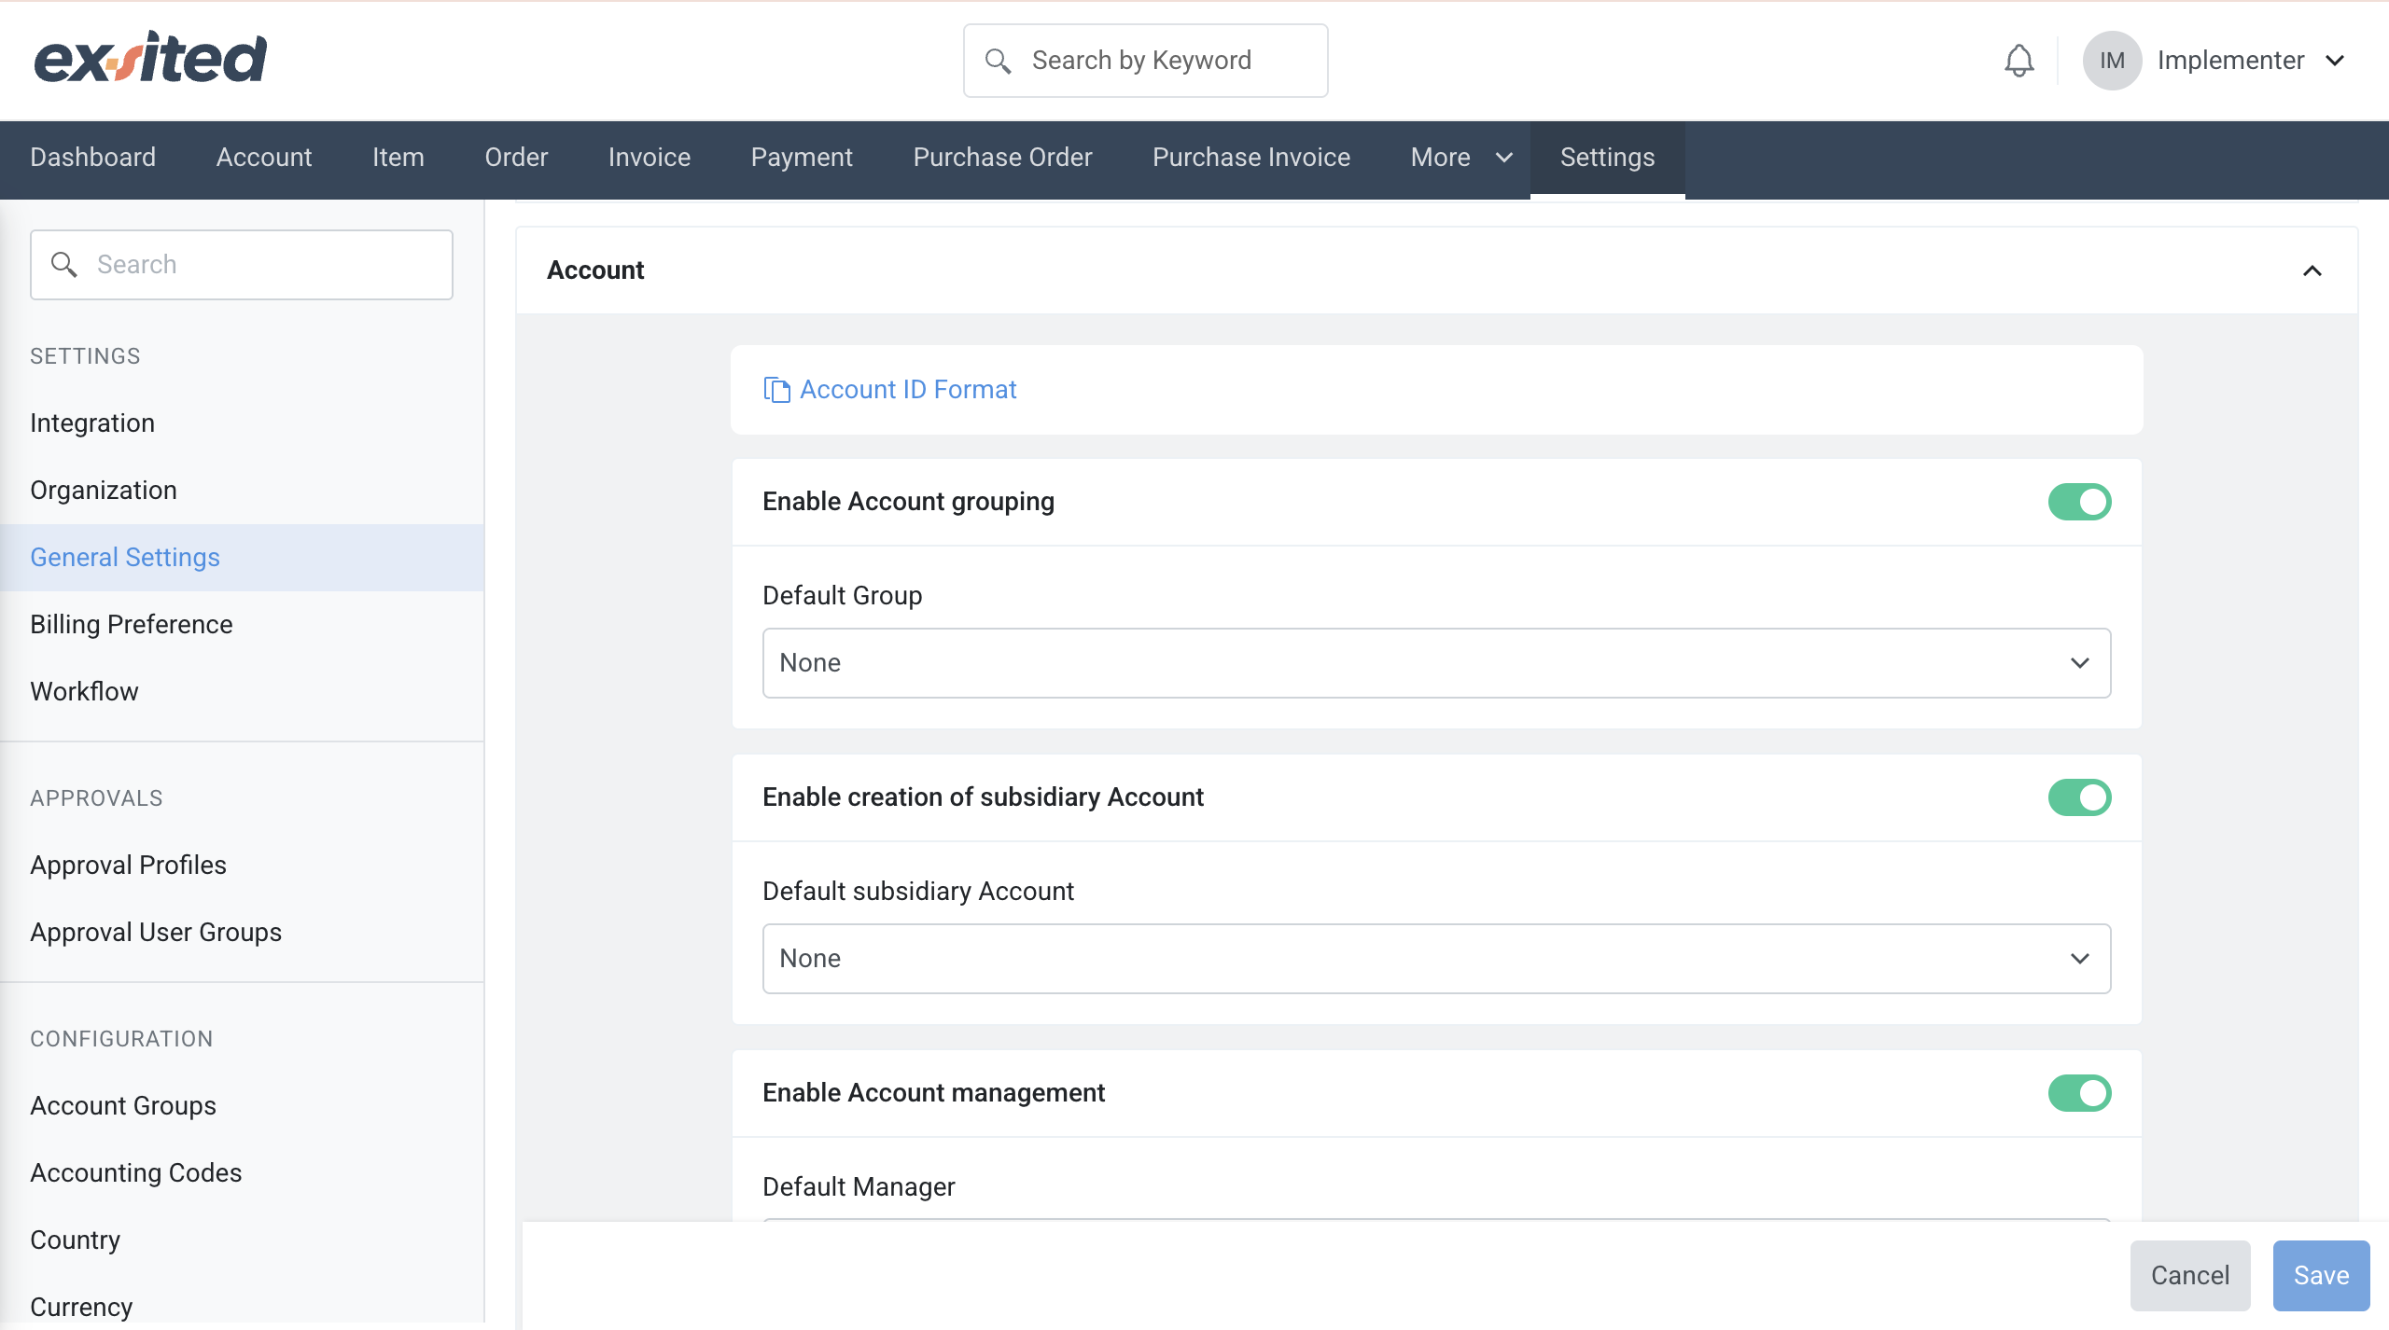This screenshot has width=2389, height=1330.
Task: Open the Item nav tab
Action: click(398, 158)
